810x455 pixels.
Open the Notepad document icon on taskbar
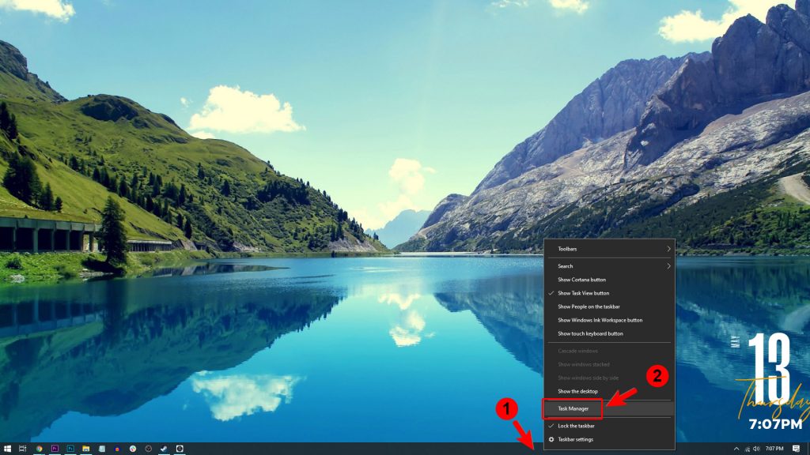(102, 449)
